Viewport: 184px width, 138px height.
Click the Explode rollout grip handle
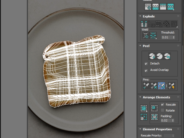click(x=178, y=16)
